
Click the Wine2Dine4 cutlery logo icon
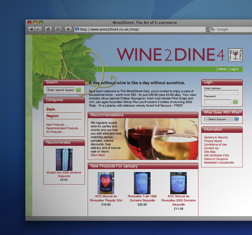tap(235, 55)
